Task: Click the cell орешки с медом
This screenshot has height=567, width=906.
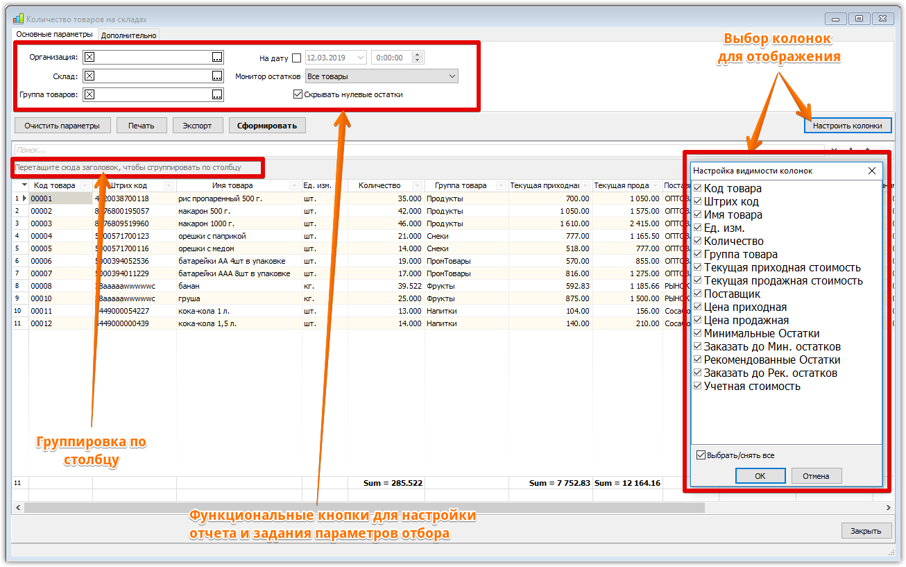Action: coord(239,248)
